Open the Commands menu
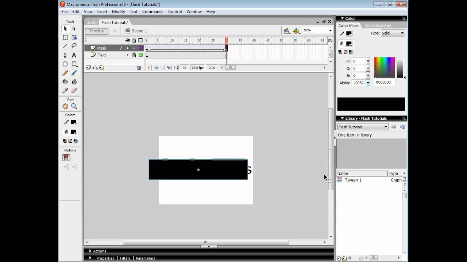 point(153,12)
